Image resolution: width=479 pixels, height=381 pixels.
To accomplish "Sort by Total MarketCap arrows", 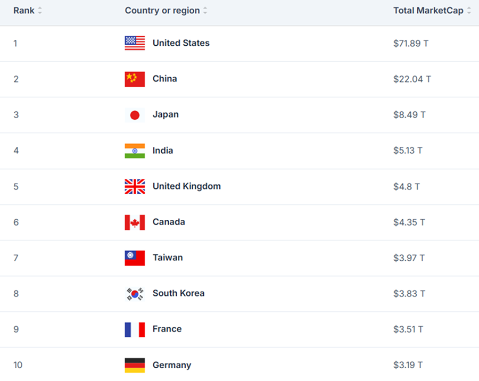I will 469,11.
